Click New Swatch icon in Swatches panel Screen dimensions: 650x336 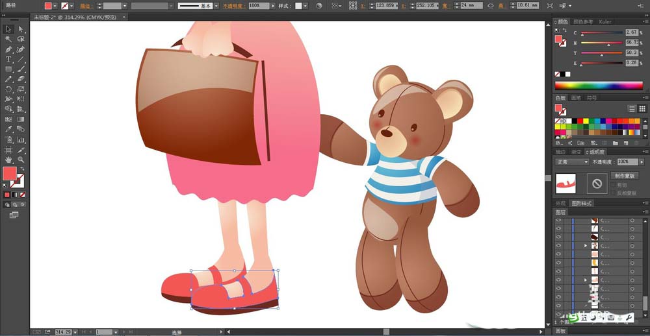626,143
